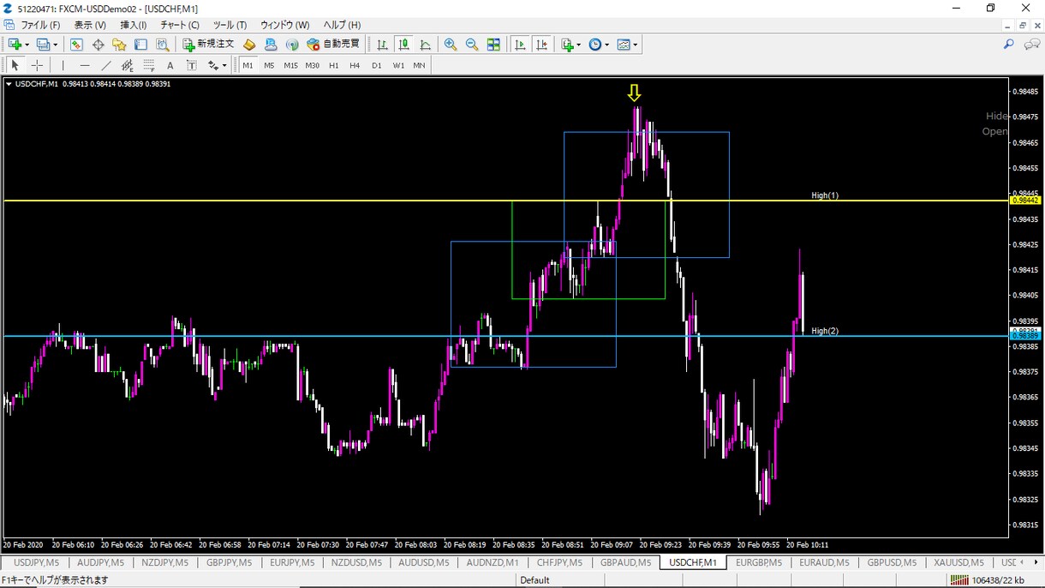Toggle candlestick chart display mode
Screen dimensions: 1045x588
point(403,45)
